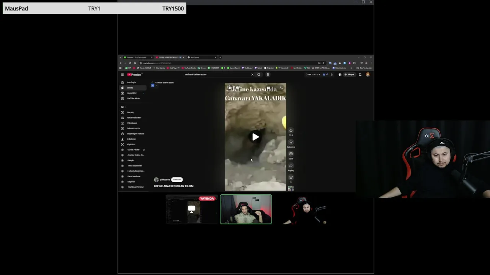The image size is (490, 275).
Task: Open Abonelikler in the sidebar
Action: point(133,93)
